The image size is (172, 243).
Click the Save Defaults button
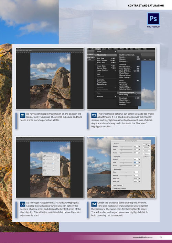coord(117,186)
